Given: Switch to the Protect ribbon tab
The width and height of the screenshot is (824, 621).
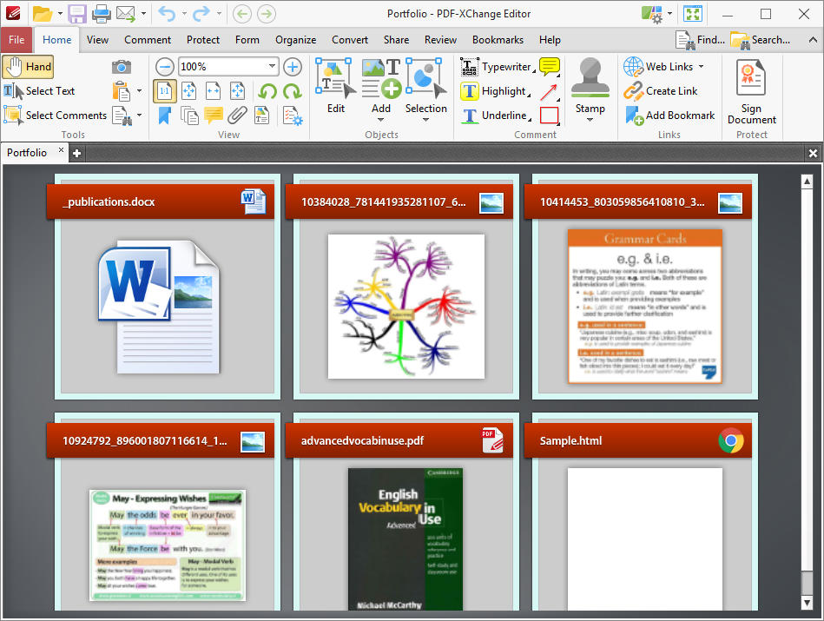Looking at the screenshot, I should (x=203, y=39).
